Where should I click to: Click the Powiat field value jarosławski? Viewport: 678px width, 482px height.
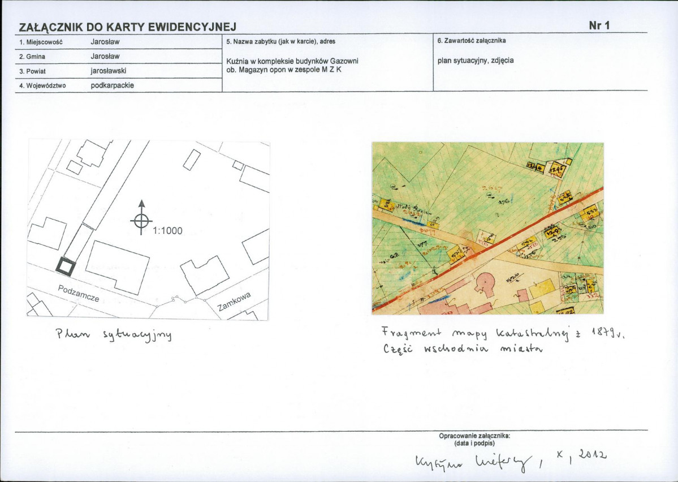(109, 71)
